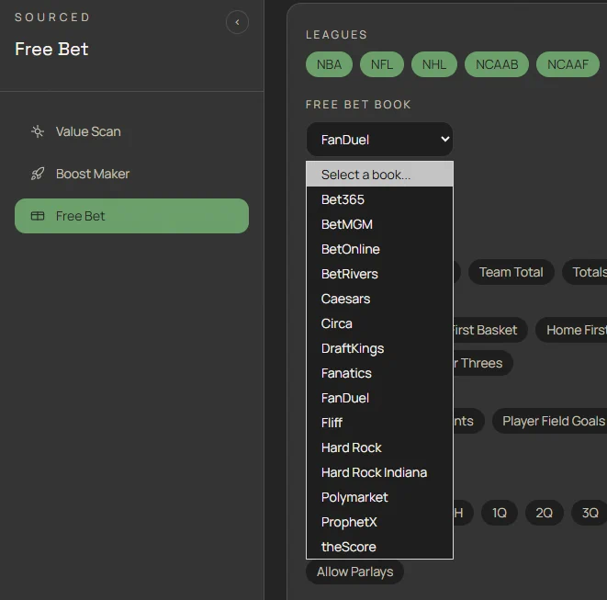Select FanDuel option in the book list
This screenshot has height=600, width=607.
379,398
